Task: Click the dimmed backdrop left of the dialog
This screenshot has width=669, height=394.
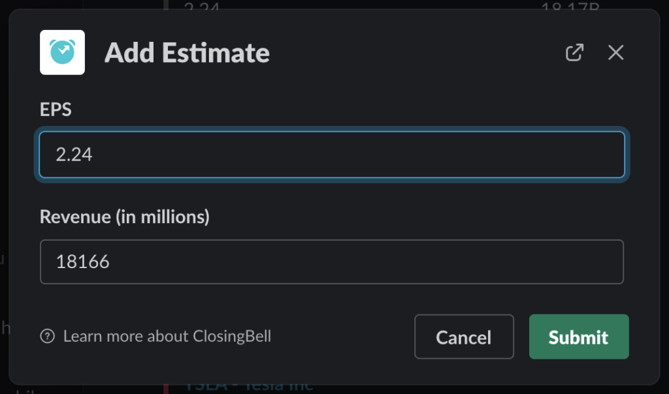Action: (x=4, y=196)
